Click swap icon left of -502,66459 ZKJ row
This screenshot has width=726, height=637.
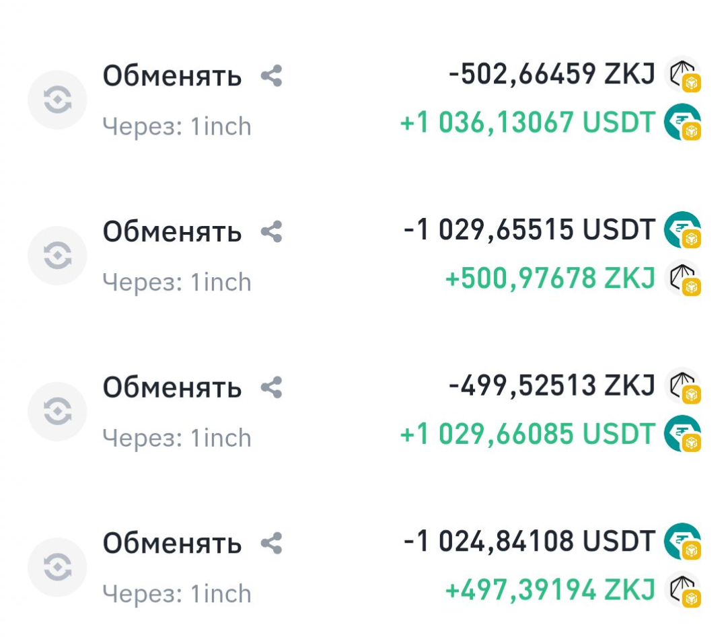(x=57, y=100)
